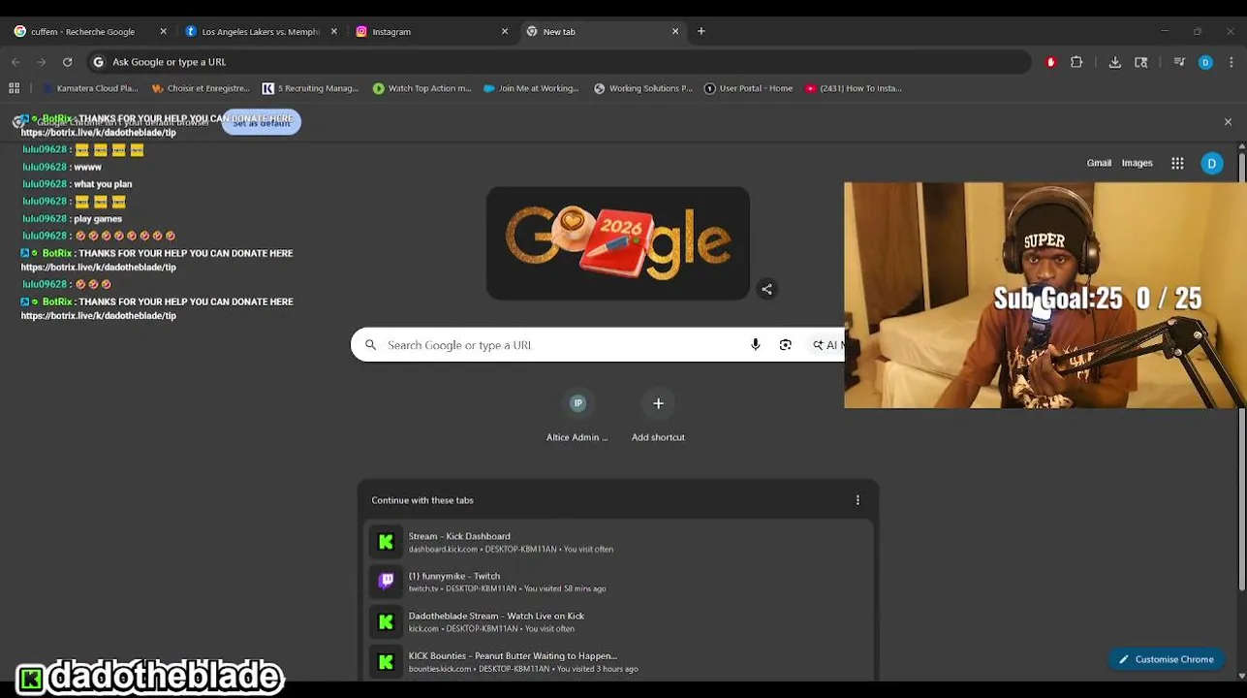Open Stream - Kick Dashboard tab suggestion
This screenshot has height=698, width=1247.
618,542
